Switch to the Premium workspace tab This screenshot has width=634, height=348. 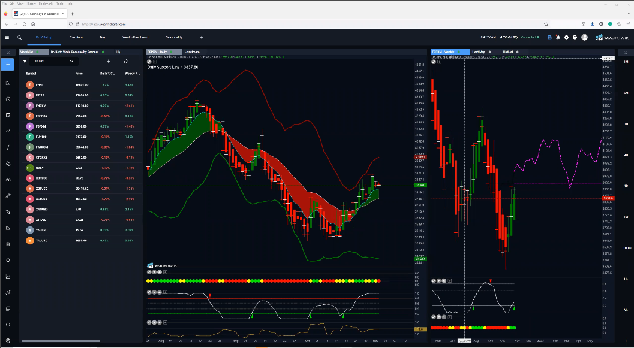point(76,38)
